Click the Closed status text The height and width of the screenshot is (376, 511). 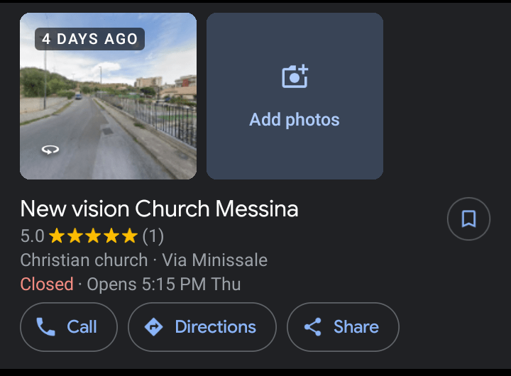[47, 284]
